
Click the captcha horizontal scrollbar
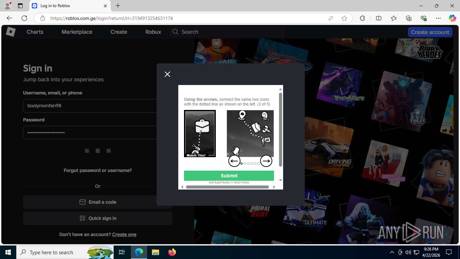point(227,187)
